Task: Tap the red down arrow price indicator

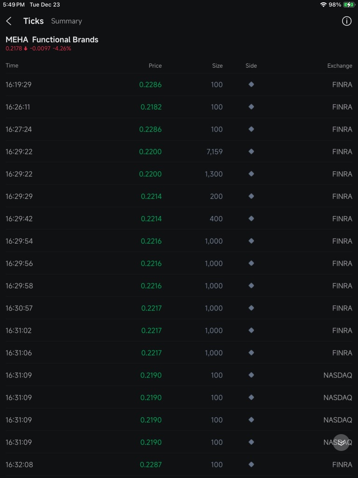Action: 26,49
